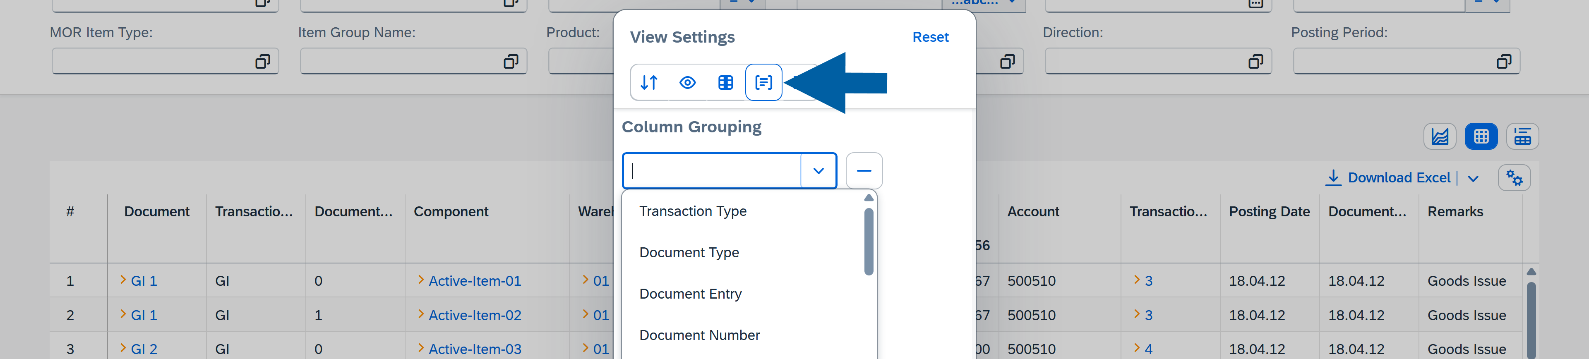This screenshot has height=359, width=1589.
Task: Focus the Column Grouping input field
Action: click(x=713, y=171)
